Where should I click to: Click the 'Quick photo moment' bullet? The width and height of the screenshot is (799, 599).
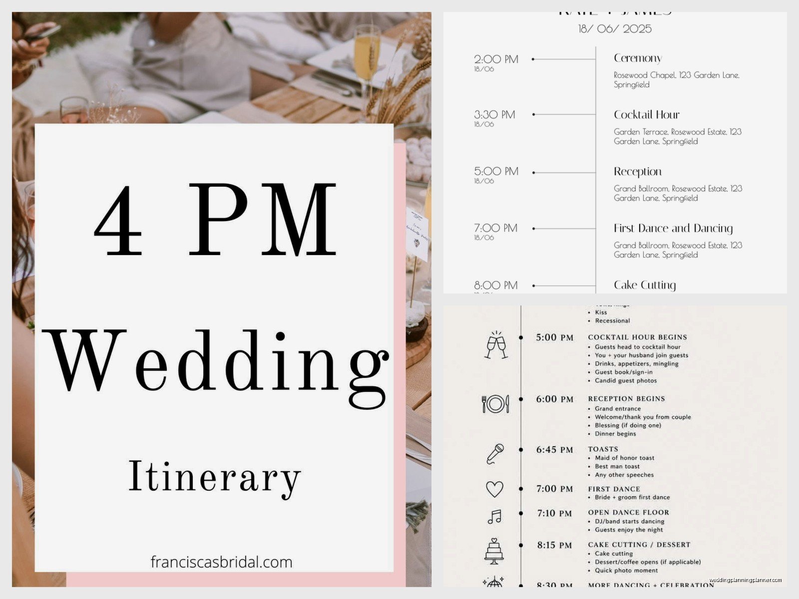[626, 571]
